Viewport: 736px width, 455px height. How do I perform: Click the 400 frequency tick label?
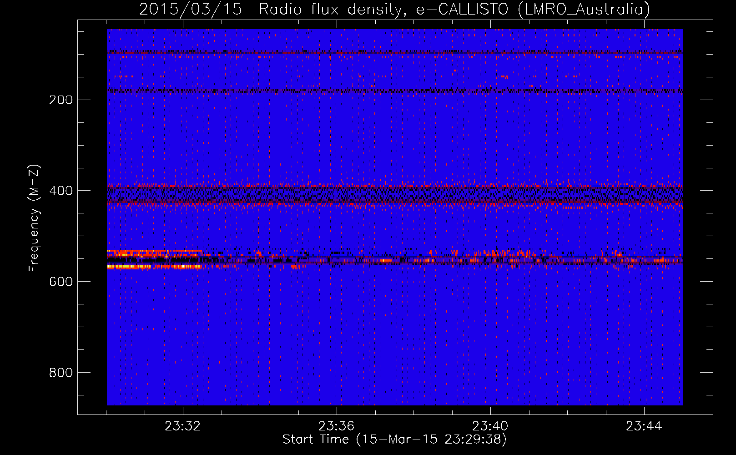pos(61,191)
